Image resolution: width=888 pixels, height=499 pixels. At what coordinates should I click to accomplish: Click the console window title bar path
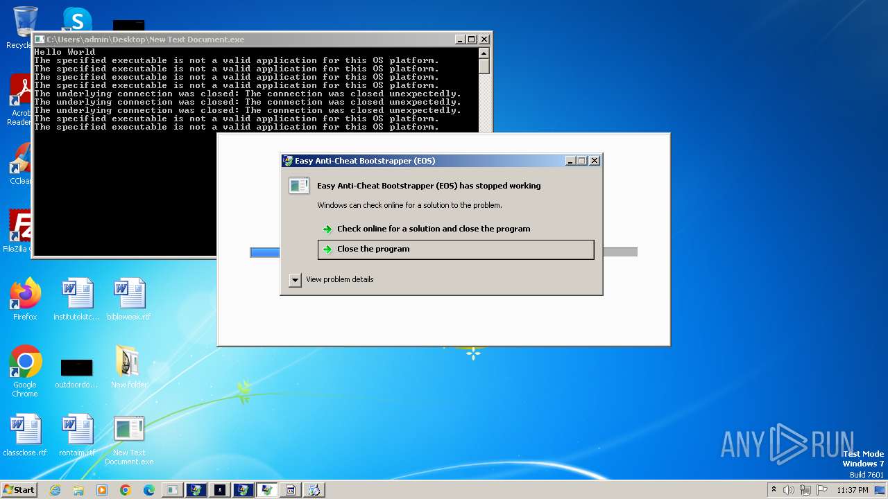(x=146, y=40)
